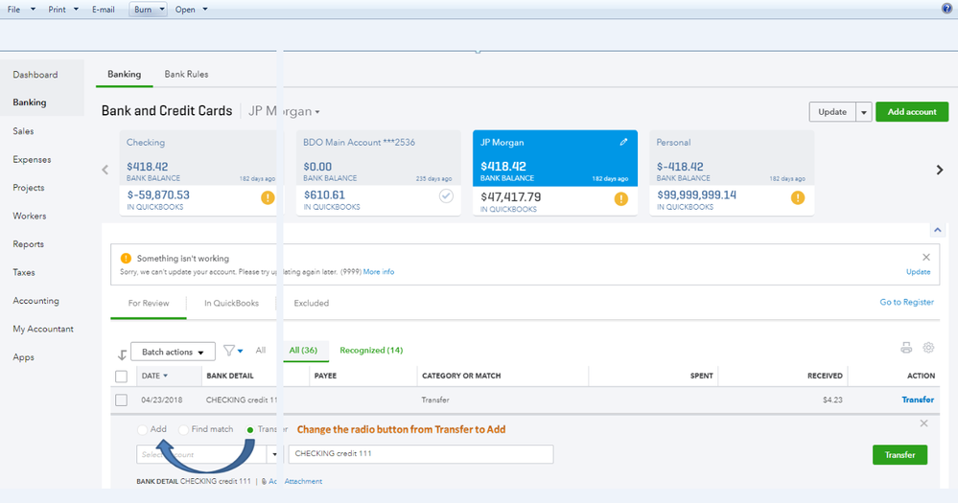Click the help question mark icon
Screen dimensions: 958x503
946,9
